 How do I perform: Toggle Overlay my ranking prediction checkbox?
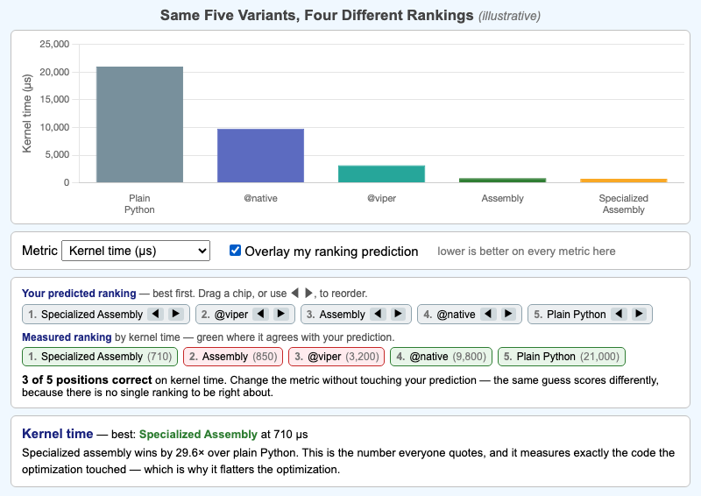point(235,250)
